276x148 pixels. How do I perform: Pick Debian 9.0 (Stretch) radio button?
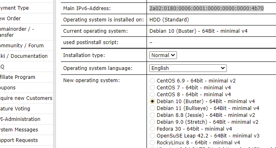click(x=152, y=122)
